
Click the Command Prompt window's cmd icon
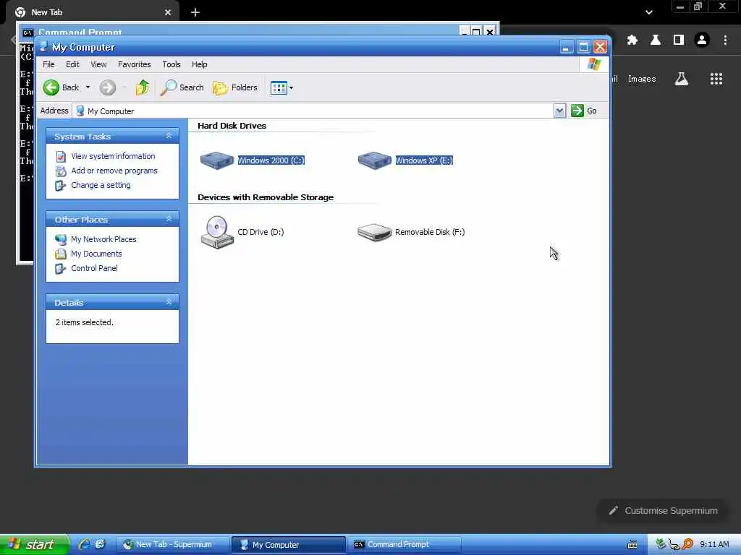[x=28, y=32]
